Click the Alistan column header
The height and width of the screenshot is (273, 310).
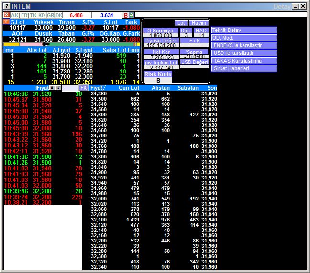coord(161,88)
